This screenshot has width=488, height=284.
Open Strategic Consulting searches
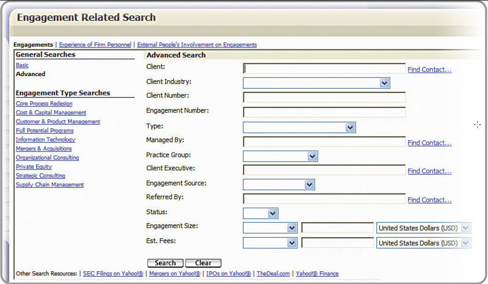click(40, 176)
